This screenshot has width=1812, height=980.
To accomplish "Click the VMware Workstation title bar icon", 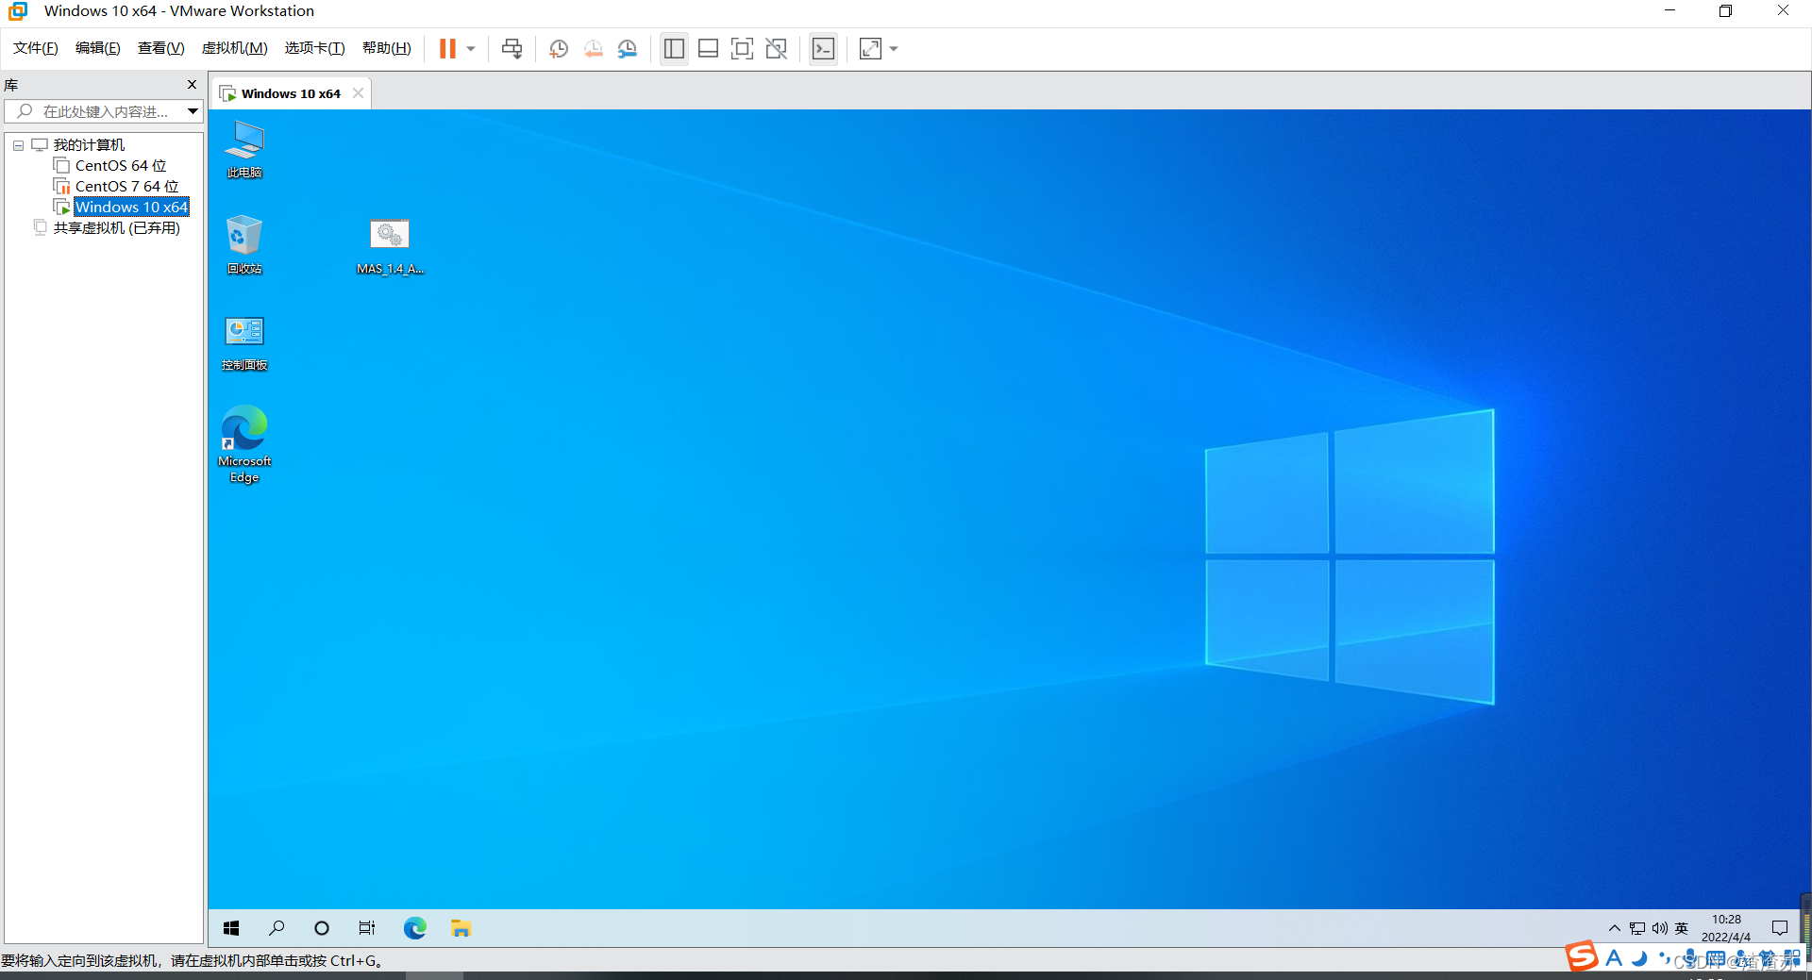I will pos(18,11).
